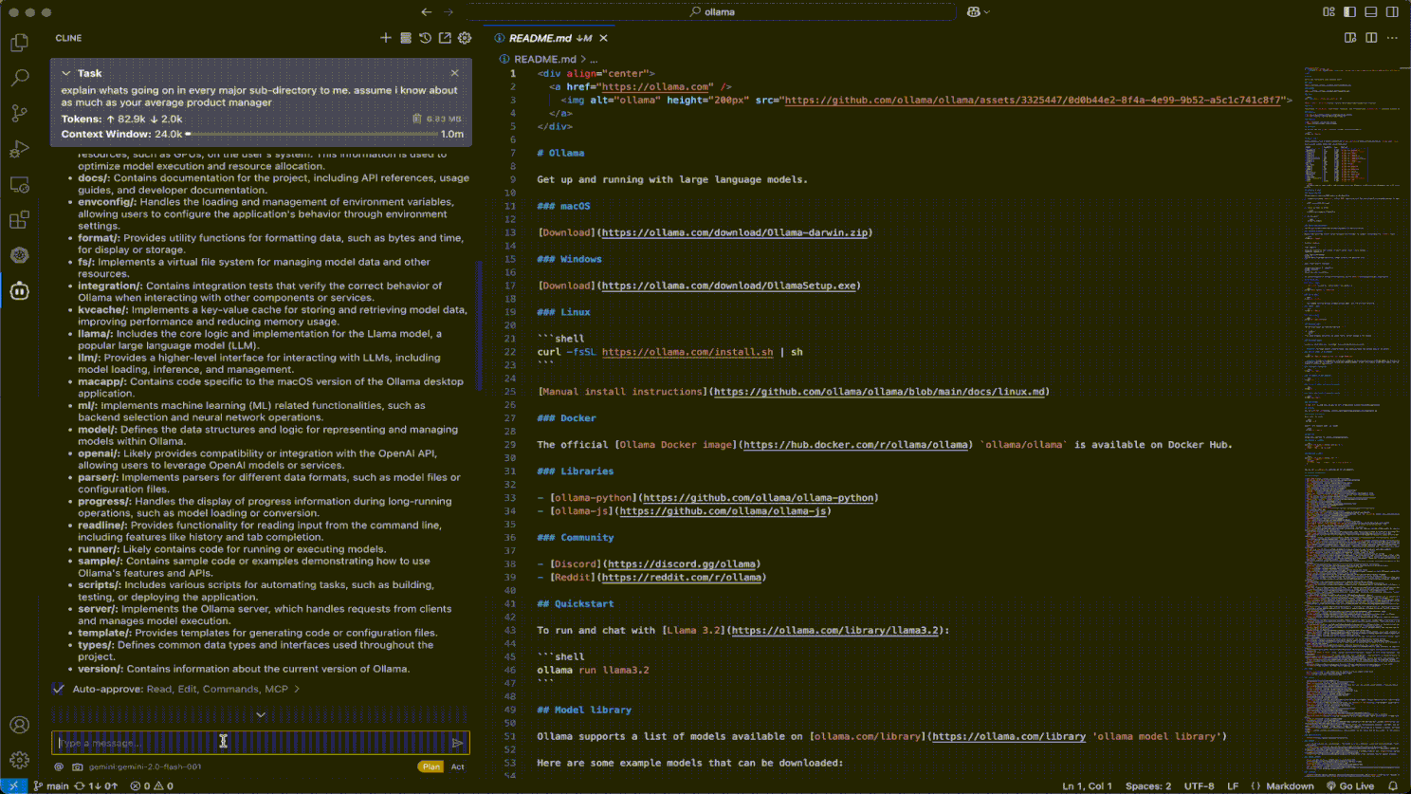Switch Cline to Plan mode
The height and width of the screenshot is (794, 1411).
431,766
